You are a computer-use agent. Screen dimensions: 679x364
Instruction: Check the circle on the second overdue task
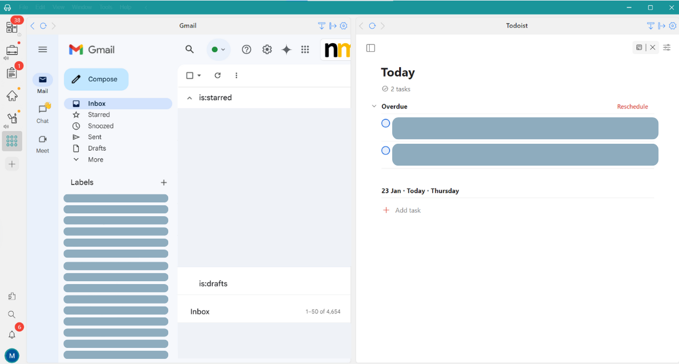point(385,150)
